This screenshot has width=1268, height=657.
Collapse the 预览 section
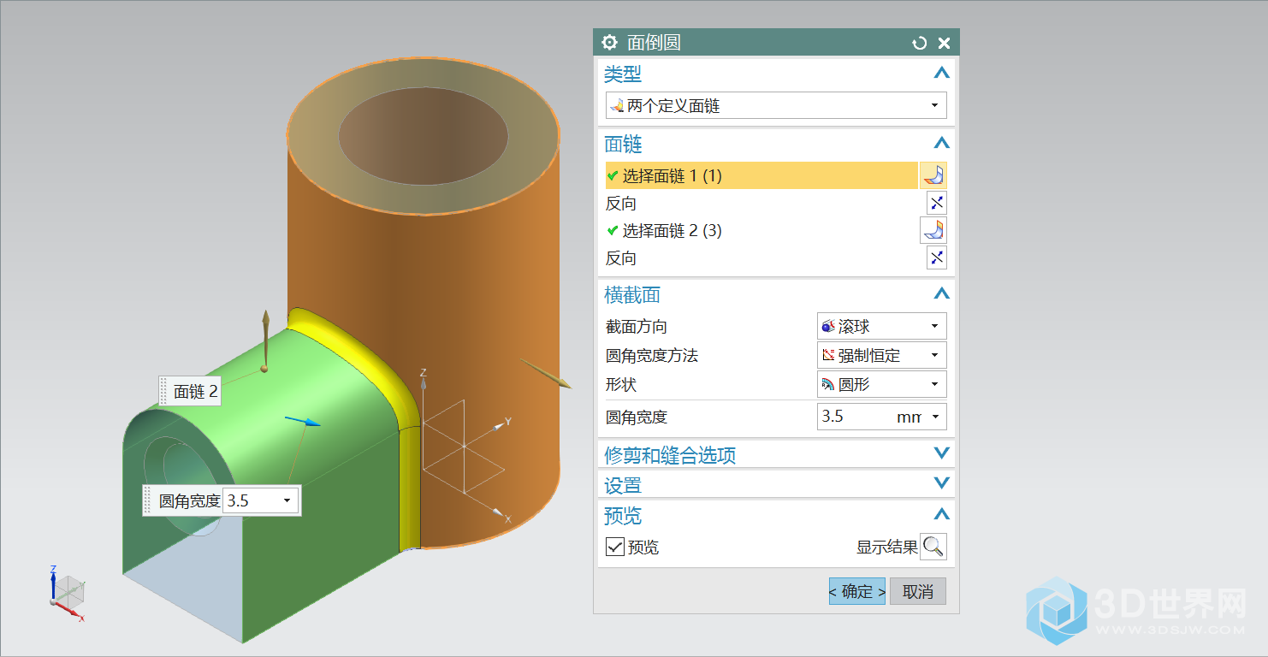coord(941,515)
